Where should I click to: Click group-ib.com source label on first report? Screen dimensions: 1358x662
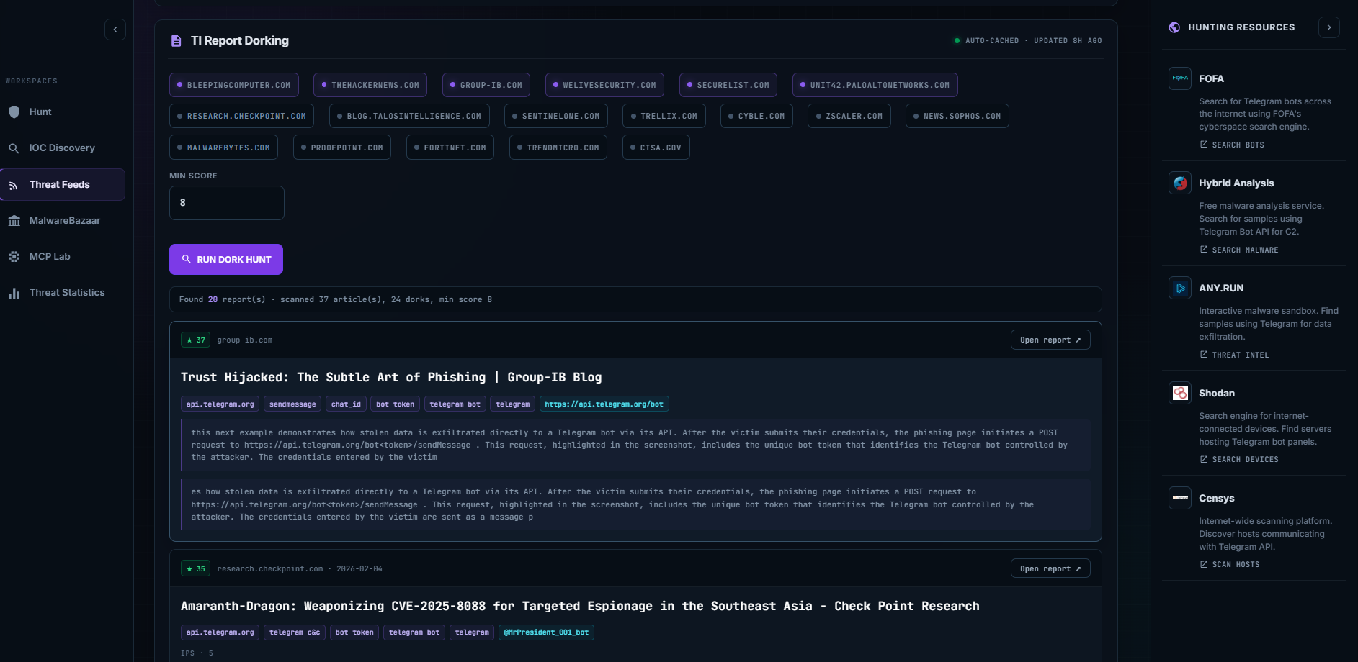245,340
